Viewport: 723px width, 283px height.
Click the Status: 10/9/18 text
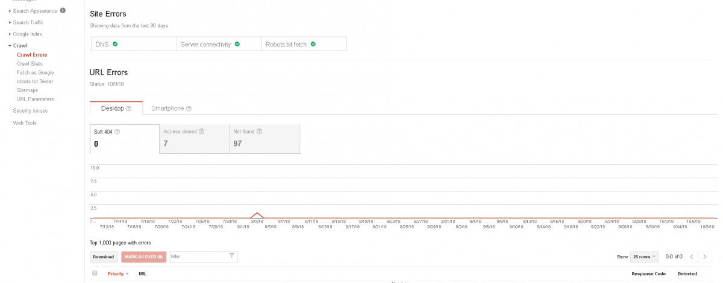pyautogui.click(x=107, y=84)
